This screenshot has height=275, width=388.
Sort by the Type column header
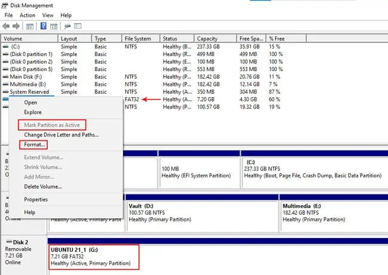point(107,39)
